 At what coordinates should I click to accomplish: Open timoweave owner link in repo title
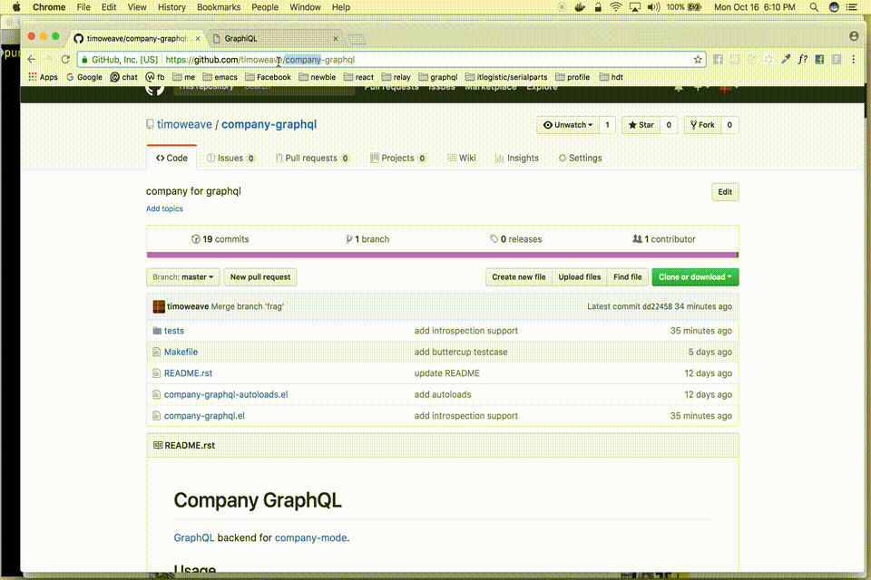point(184,124)
